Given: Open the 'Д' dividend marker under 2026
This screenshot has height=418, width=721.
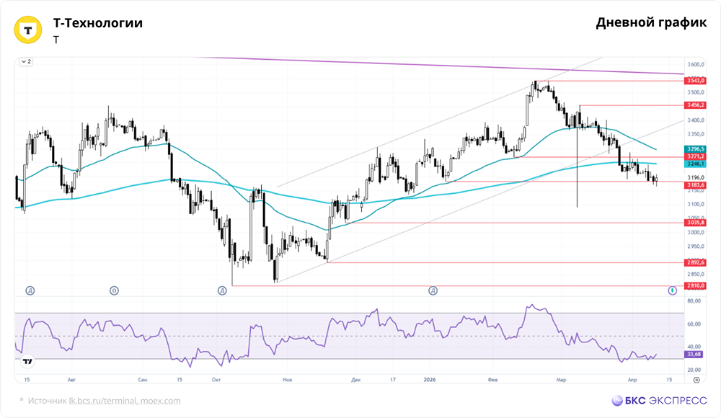Looking at the screenshot, I should (433, 290).
